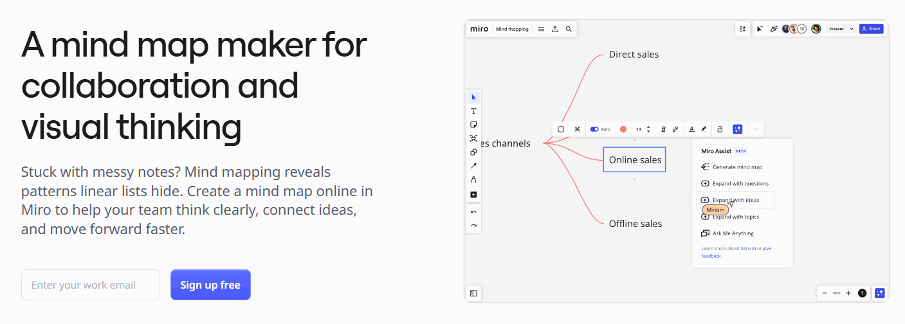Screen dimensions: 905x324
Task: Adjust the font size 14 stepper arrows
Action: click(x=648, y=129)
